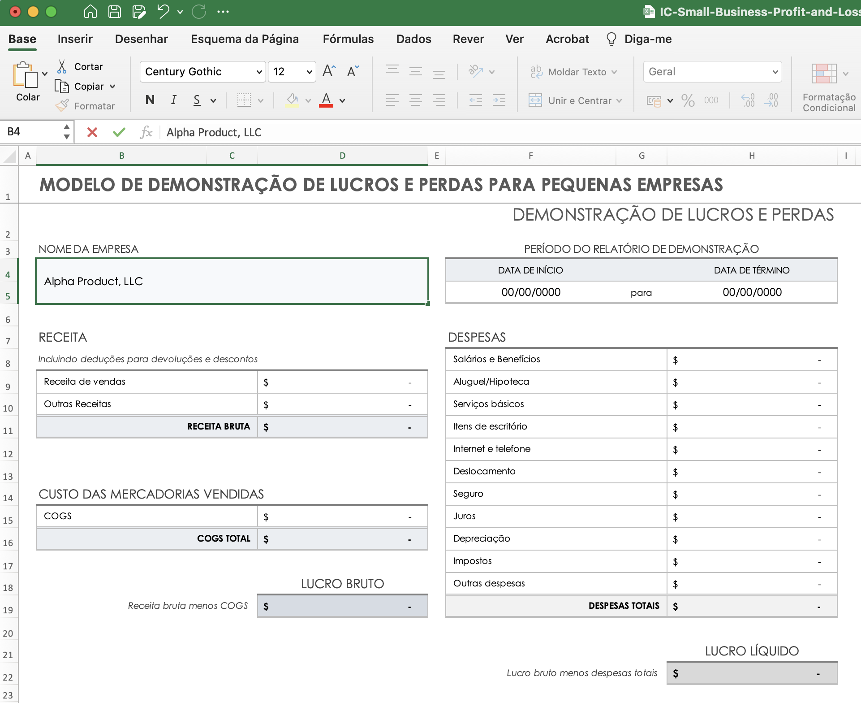This screenshot has width=861, height=703.
Task: Toggle Moldar Texto wrap text
Action: pyautogui.click(x=573, y=72)
